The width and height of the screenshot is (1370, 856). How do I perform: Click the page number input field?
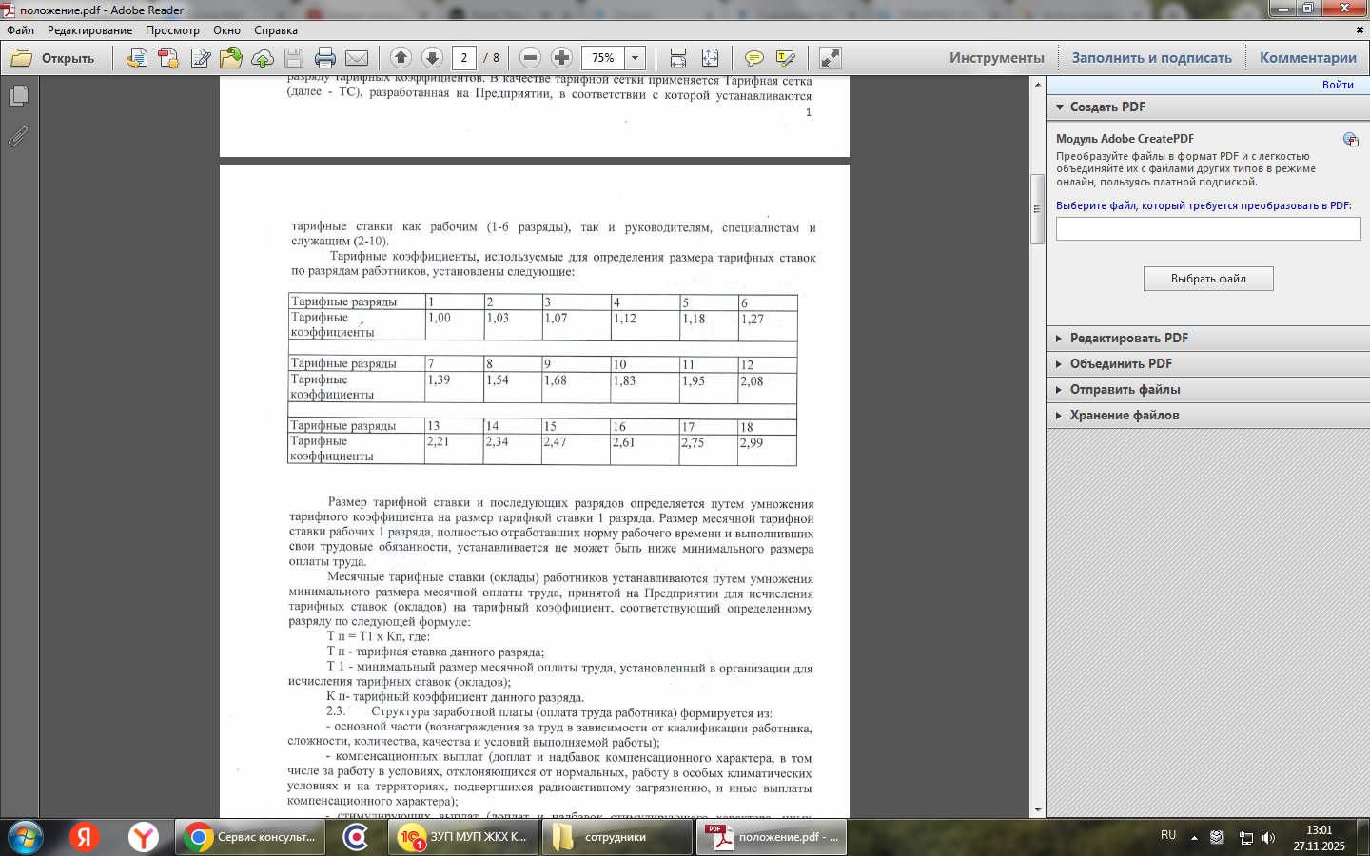coord(463,58)
